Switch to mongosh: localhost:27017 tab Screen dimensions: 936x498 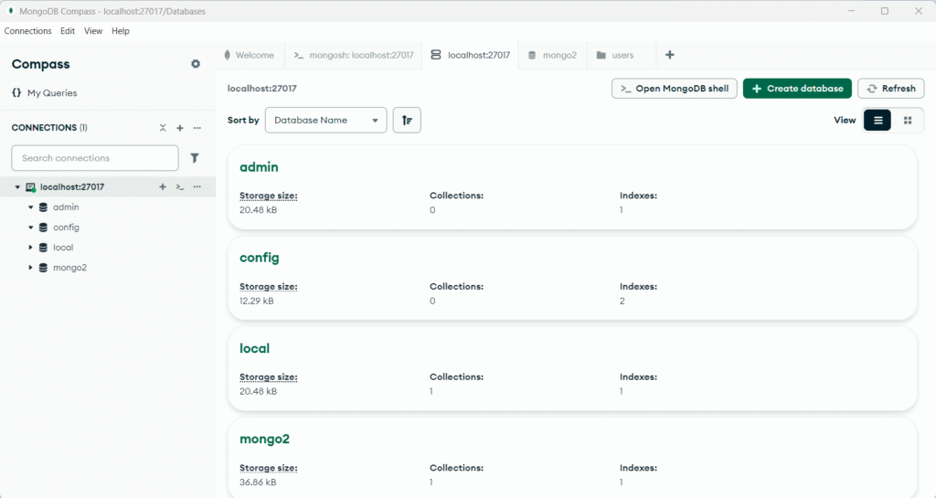click(354, 55)
